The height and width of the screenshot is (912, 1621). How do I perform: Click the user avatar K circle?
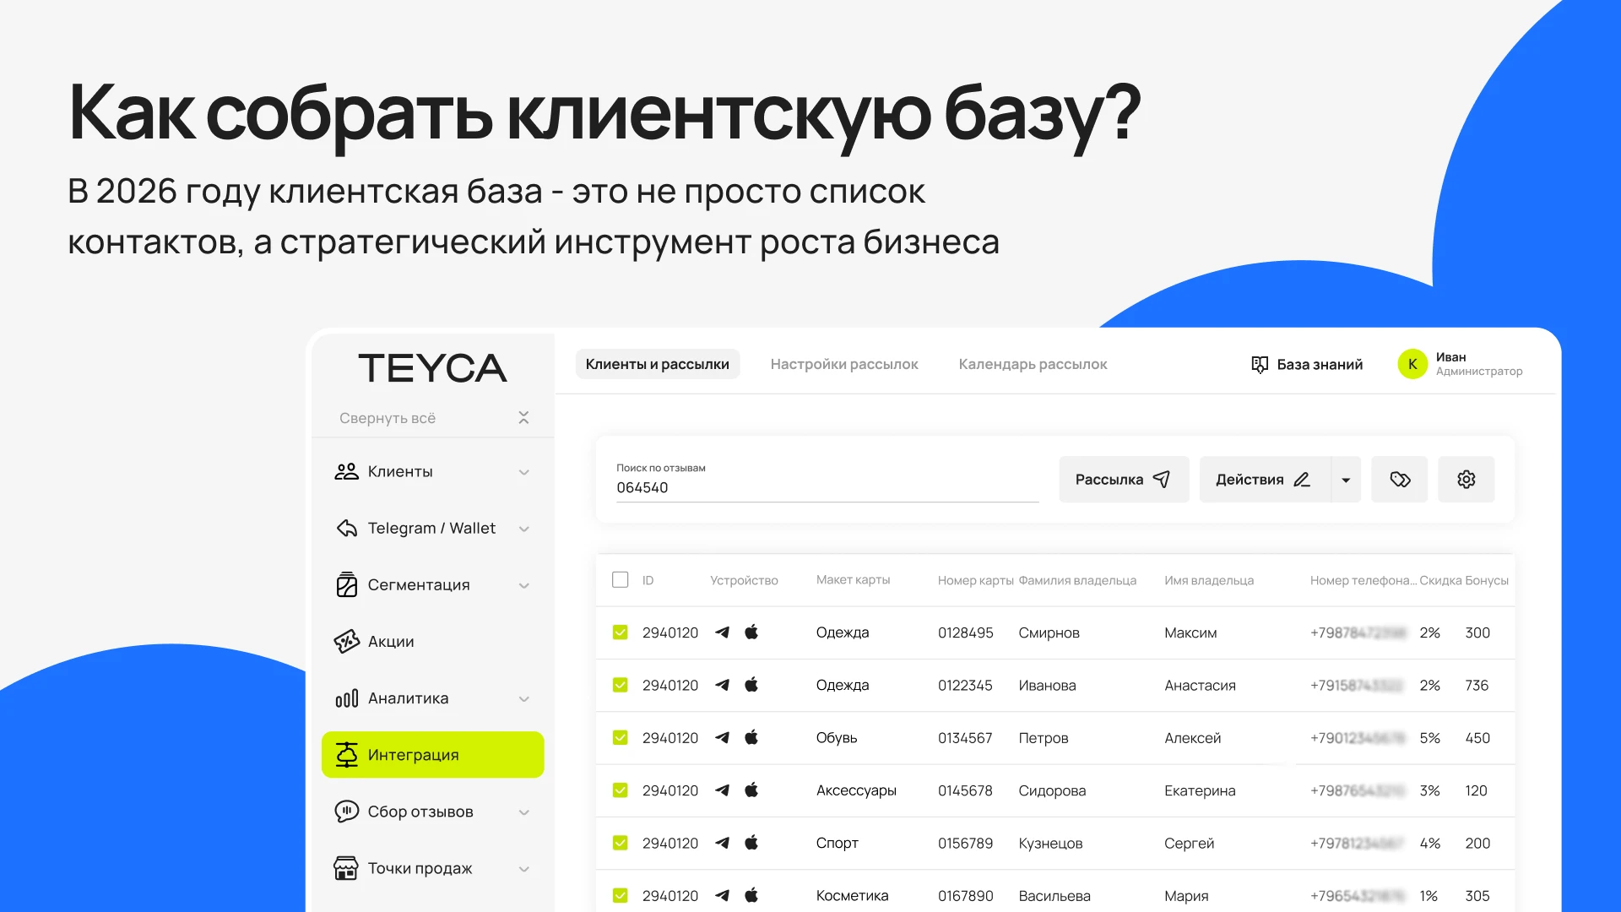click(x=1412, y=364)
